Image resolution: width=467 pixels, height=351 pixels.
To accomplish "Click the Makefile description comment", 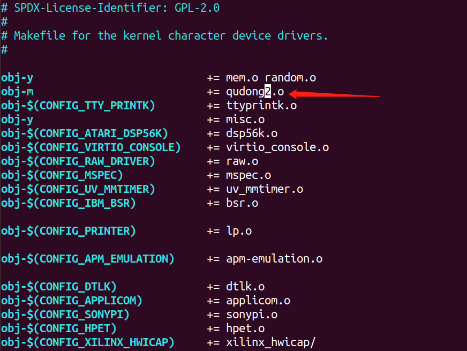I will (x=170, y=36).
